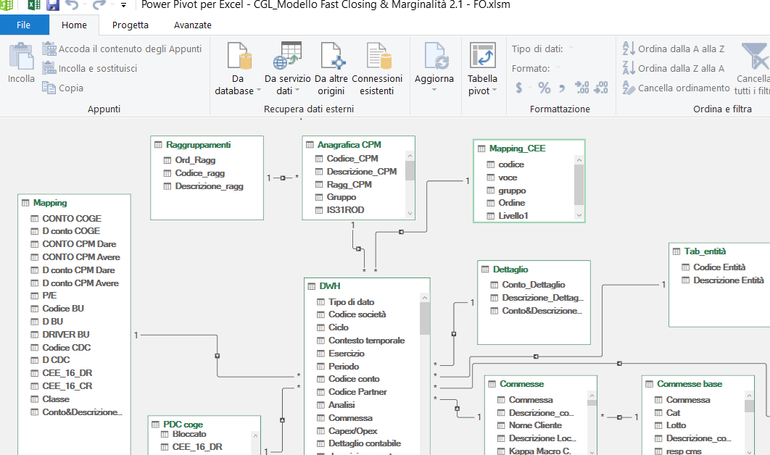This screenshot has width=770, height=455.
Task: Select IS31ROD field in Anagrafica CPM
Action: (x=345, y=210)
